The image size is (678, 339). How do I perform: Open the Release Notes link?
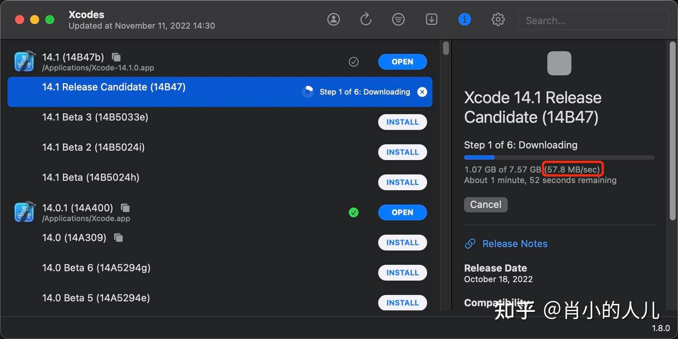515,244
